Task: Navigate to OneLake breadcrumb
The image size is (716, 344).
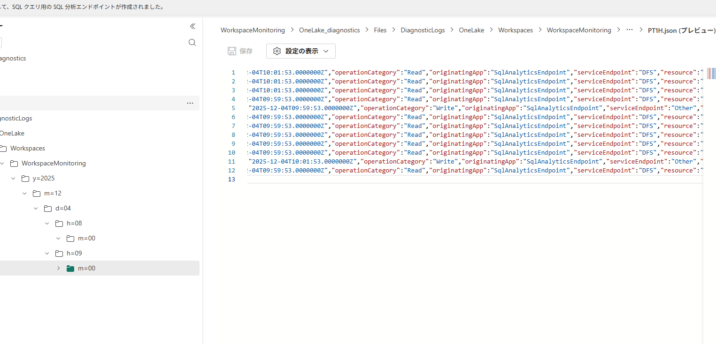Action: point(471,30)
